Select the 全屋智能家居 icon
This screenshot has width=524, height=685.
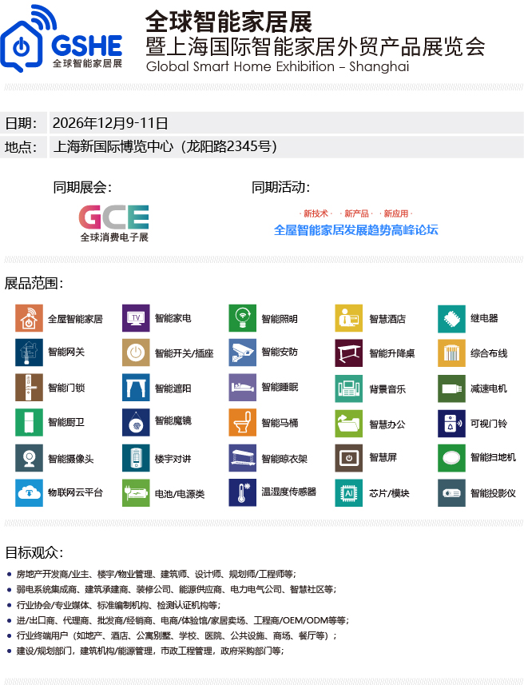point(30,318)
